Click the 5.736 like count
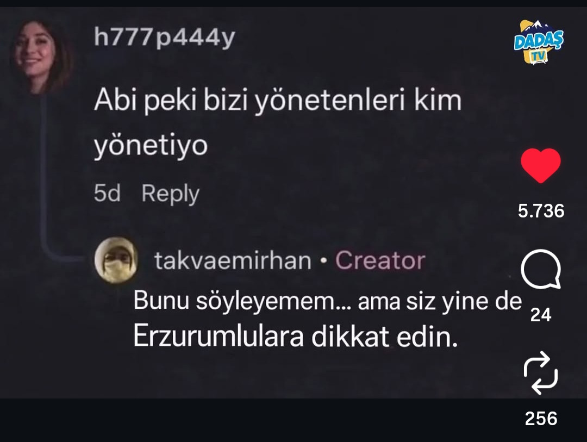The image size is (587, 442). pyautogui.click(x=541, y=211)
